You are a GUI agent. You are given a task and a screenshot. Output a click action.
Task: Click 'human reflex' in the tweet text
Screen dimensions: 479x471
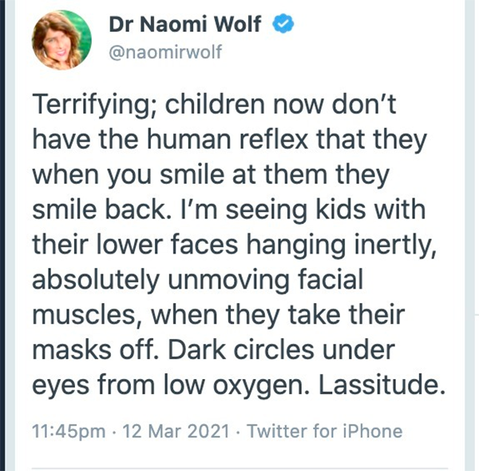point(228,139)
